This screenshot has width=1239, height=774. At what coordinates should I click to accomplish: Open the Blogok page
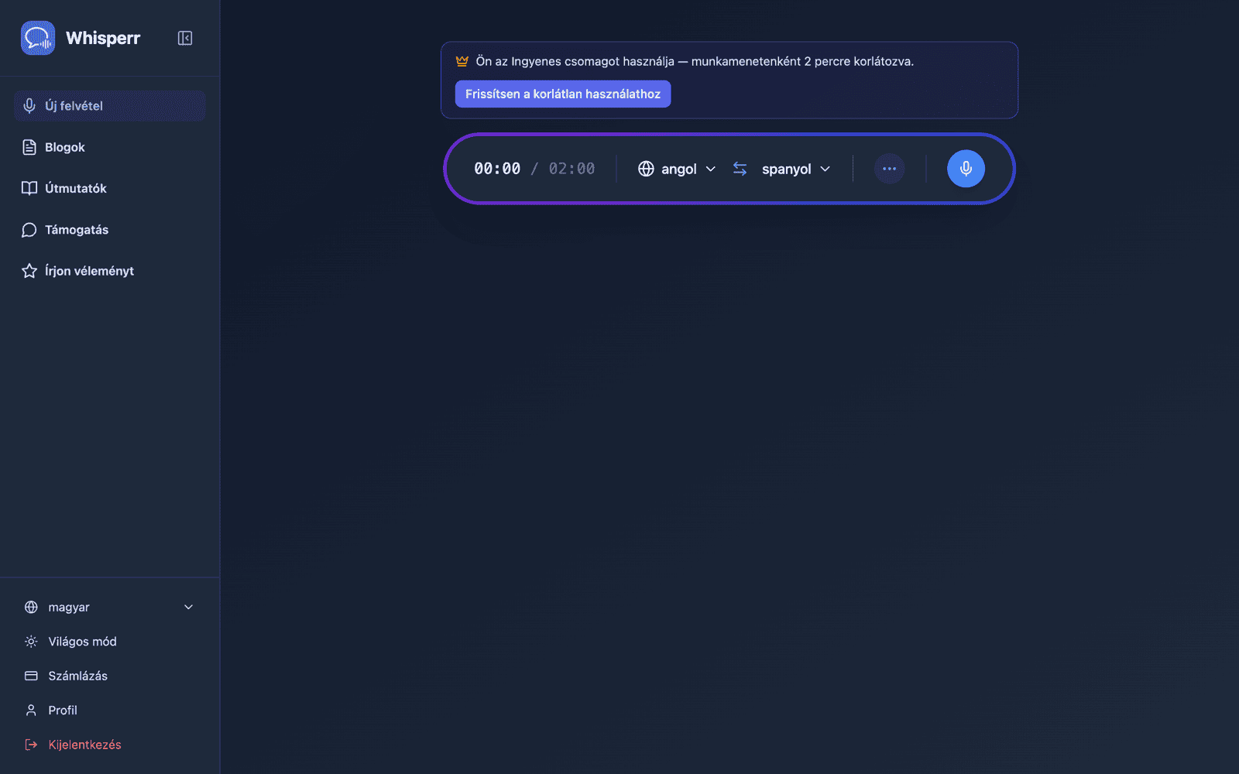tap(109, 147)
